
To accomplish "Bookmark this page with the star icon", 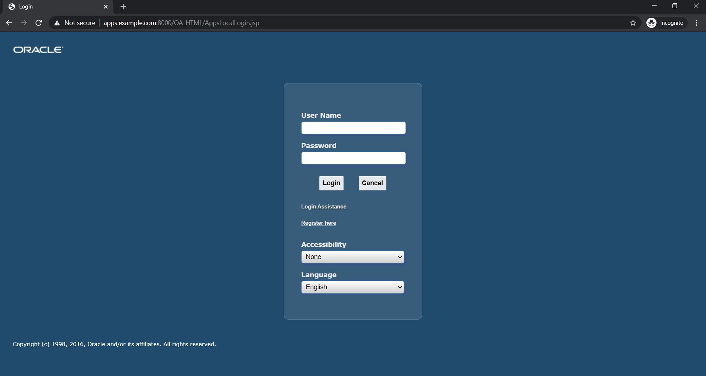I will coord(633,23).
